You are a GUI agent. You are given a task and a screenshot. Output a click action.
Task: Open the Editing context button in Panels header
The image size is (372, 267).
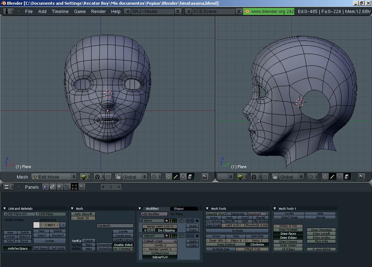74,187
